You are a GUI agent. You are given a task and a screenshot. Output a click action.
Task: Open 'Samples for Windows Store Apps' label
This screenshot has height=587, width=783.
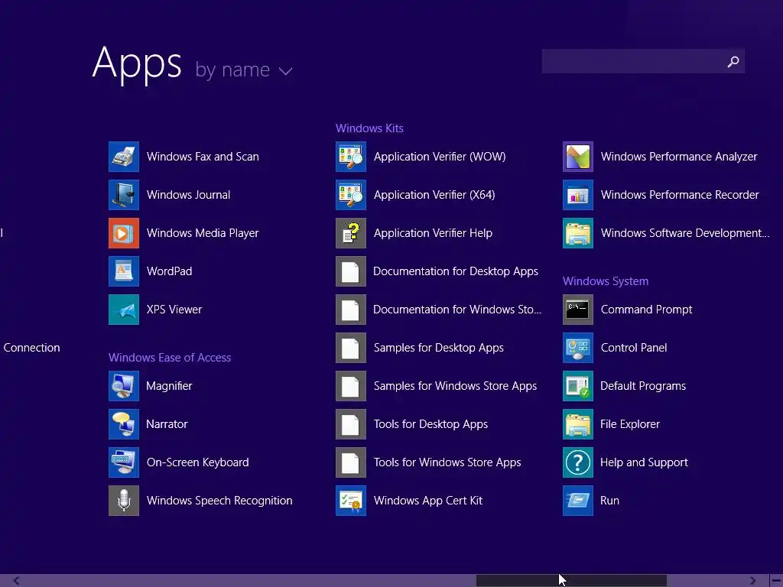click(456, 386)
